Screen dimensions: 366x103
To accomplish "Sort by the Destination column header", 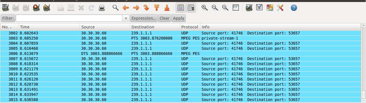I will pos(155,27).
